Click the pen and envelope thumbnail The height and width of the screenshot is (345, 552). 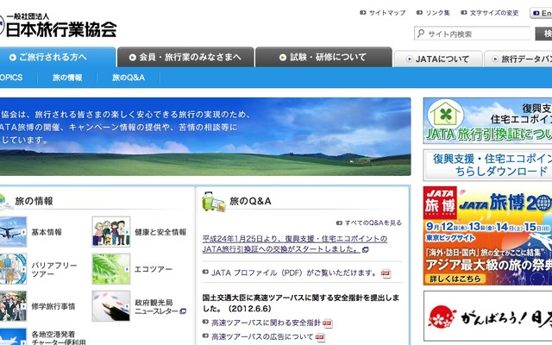pos(111,306)
